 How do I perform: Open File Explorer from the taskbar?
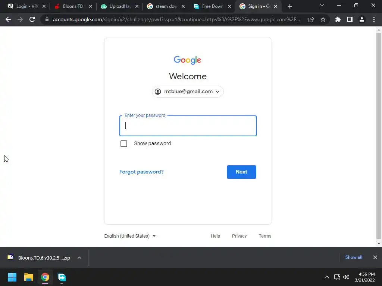click(x=29, y=277)
